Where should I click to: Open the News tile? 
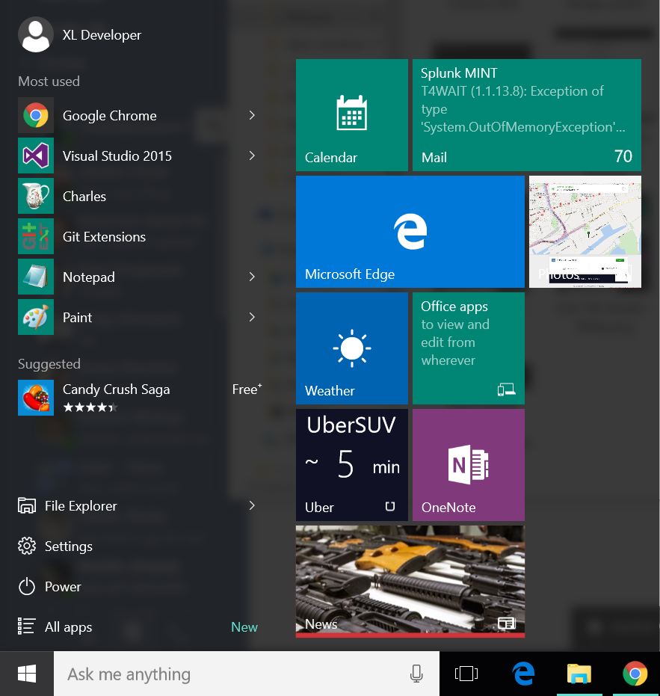[410, 581]
